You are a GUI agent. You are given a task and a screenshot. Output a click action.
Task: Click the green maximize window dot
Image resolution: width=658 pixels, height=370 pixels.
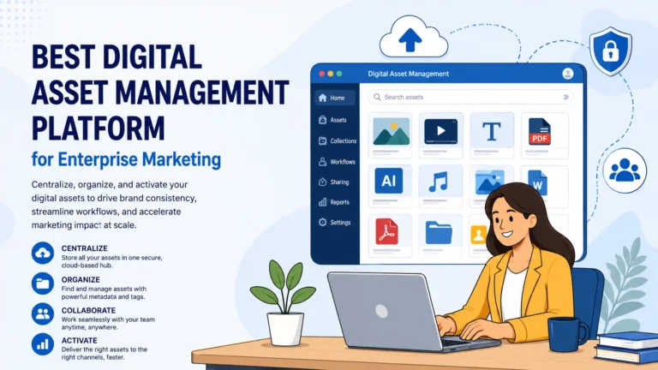click(339, 74)
